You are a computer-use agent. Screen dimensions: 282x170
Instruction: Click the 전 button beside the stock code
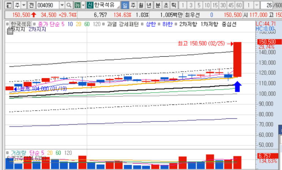click(32, 5)
